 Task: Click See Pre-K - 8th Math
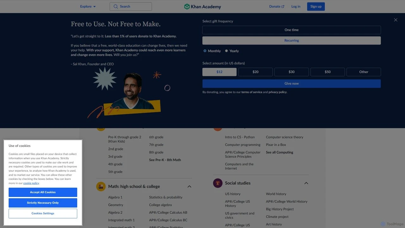pyautogui.click(x=165, y=160)
